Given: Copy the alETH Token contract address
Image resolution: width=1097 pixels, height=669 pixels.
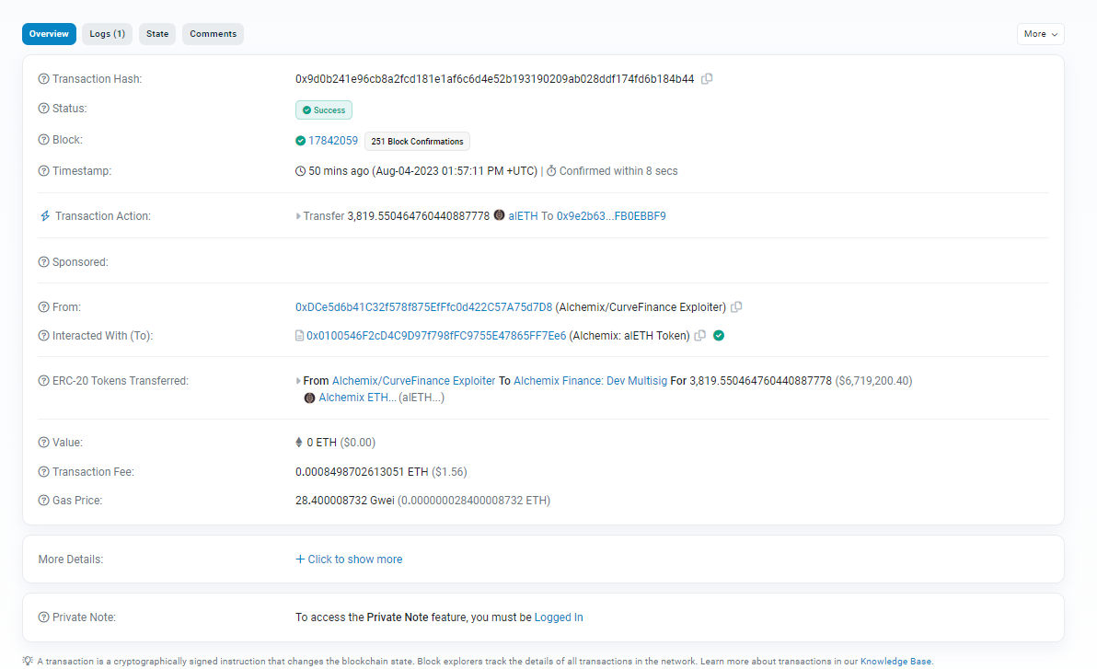Looking at the screenshot, I should tap(700, 336).
